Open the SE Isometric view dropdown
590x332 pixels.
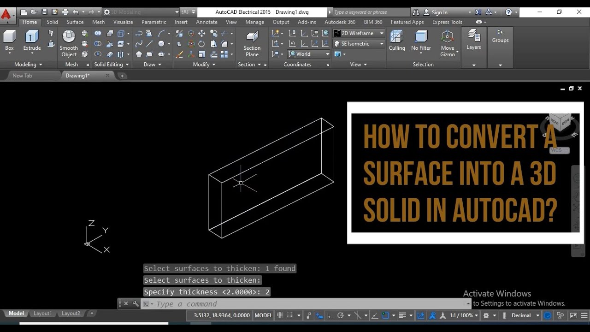click(x=359, y=44)
